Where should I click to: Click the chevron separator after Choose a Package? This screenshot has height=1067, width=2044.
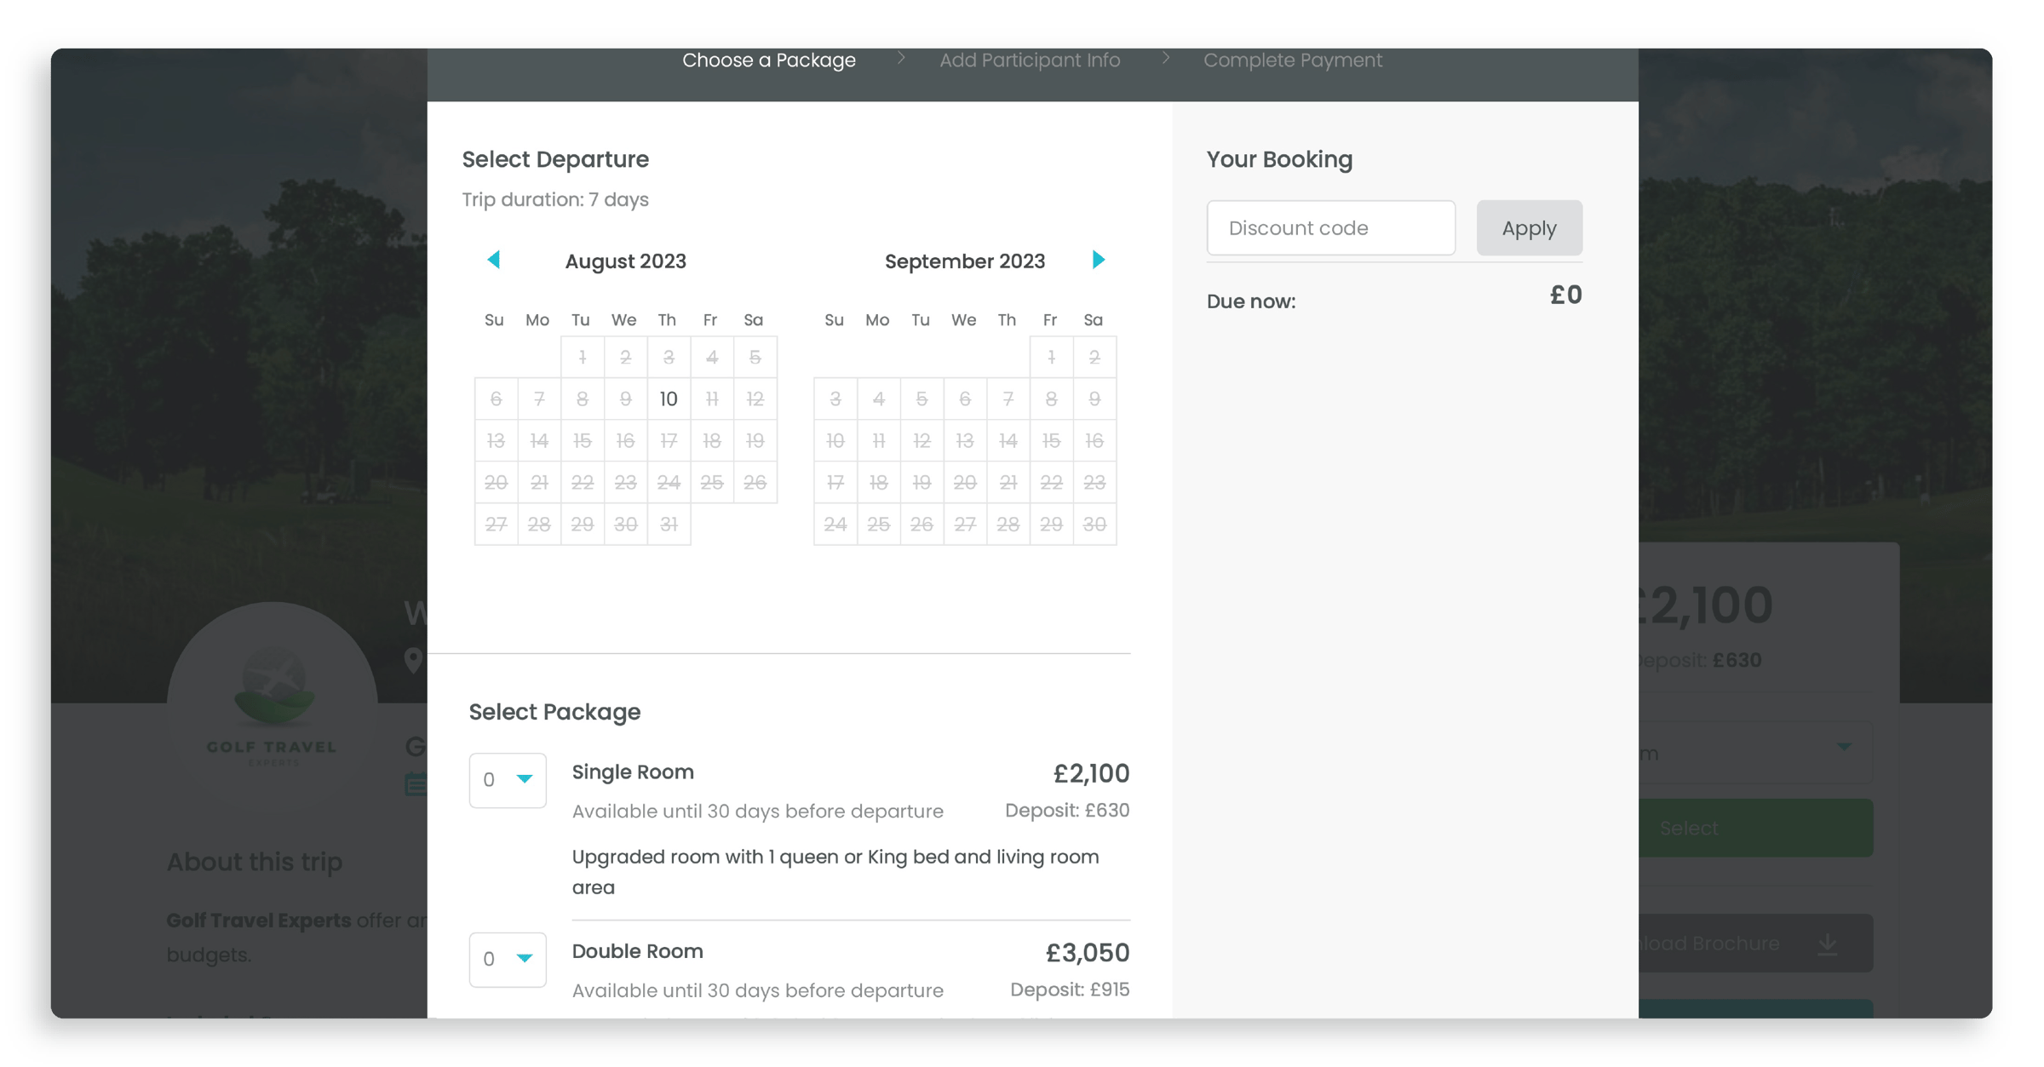900,60
